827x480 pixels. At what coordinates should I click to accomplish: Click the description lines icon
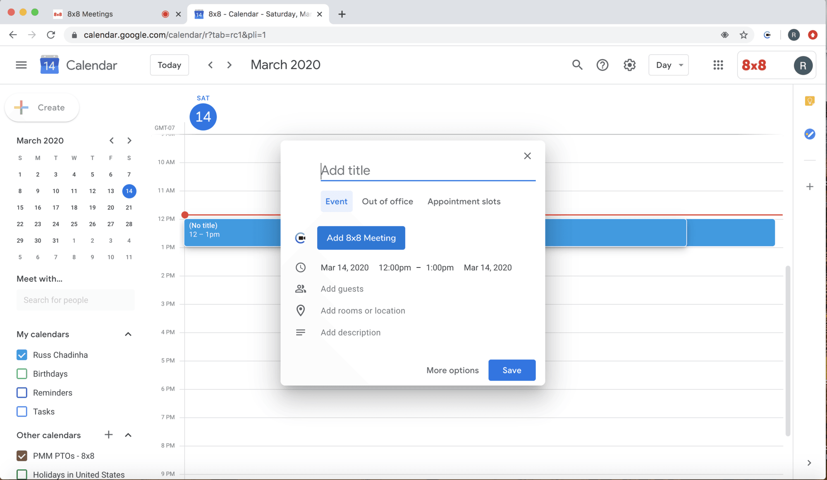[x=301, y=332]
